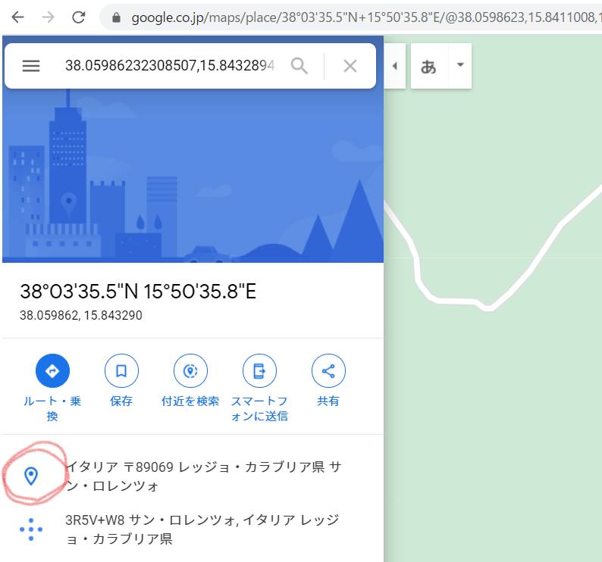This screenshot has height=562, width=602.
Task: Click the plus code dots icon
Action: coord(31,529)
